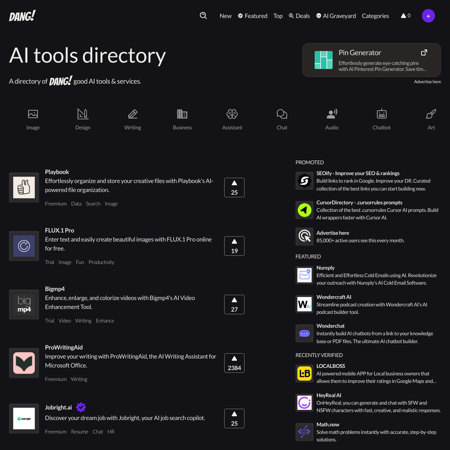Screen dimensions: 450x450
Task: Open the Assistant brain icon category
Action: [232, 114]
